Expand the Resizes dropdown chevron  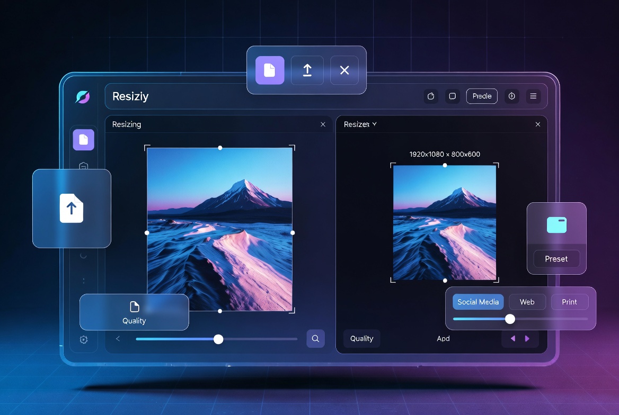point(374,124)
